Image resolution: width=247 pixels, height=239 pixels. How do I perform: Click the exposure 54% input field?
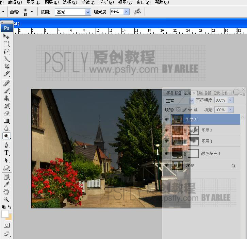pyautogui.click(x=117, y=12)
